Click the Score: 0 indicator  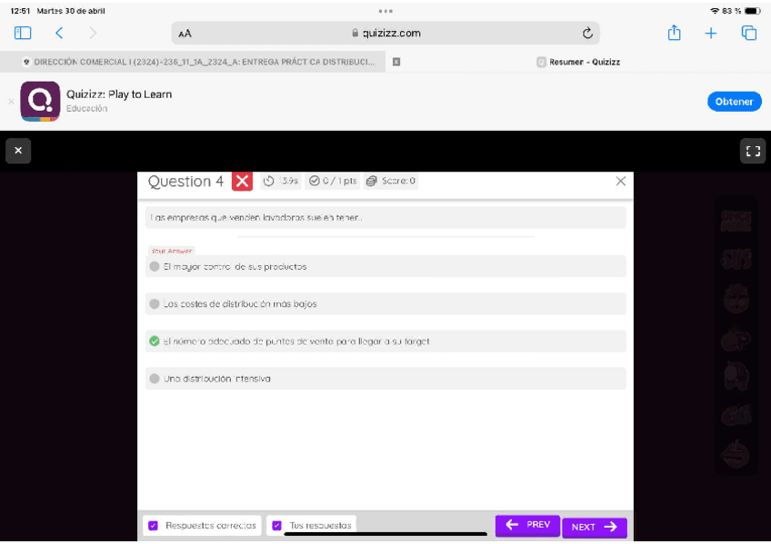pos(391,181)
